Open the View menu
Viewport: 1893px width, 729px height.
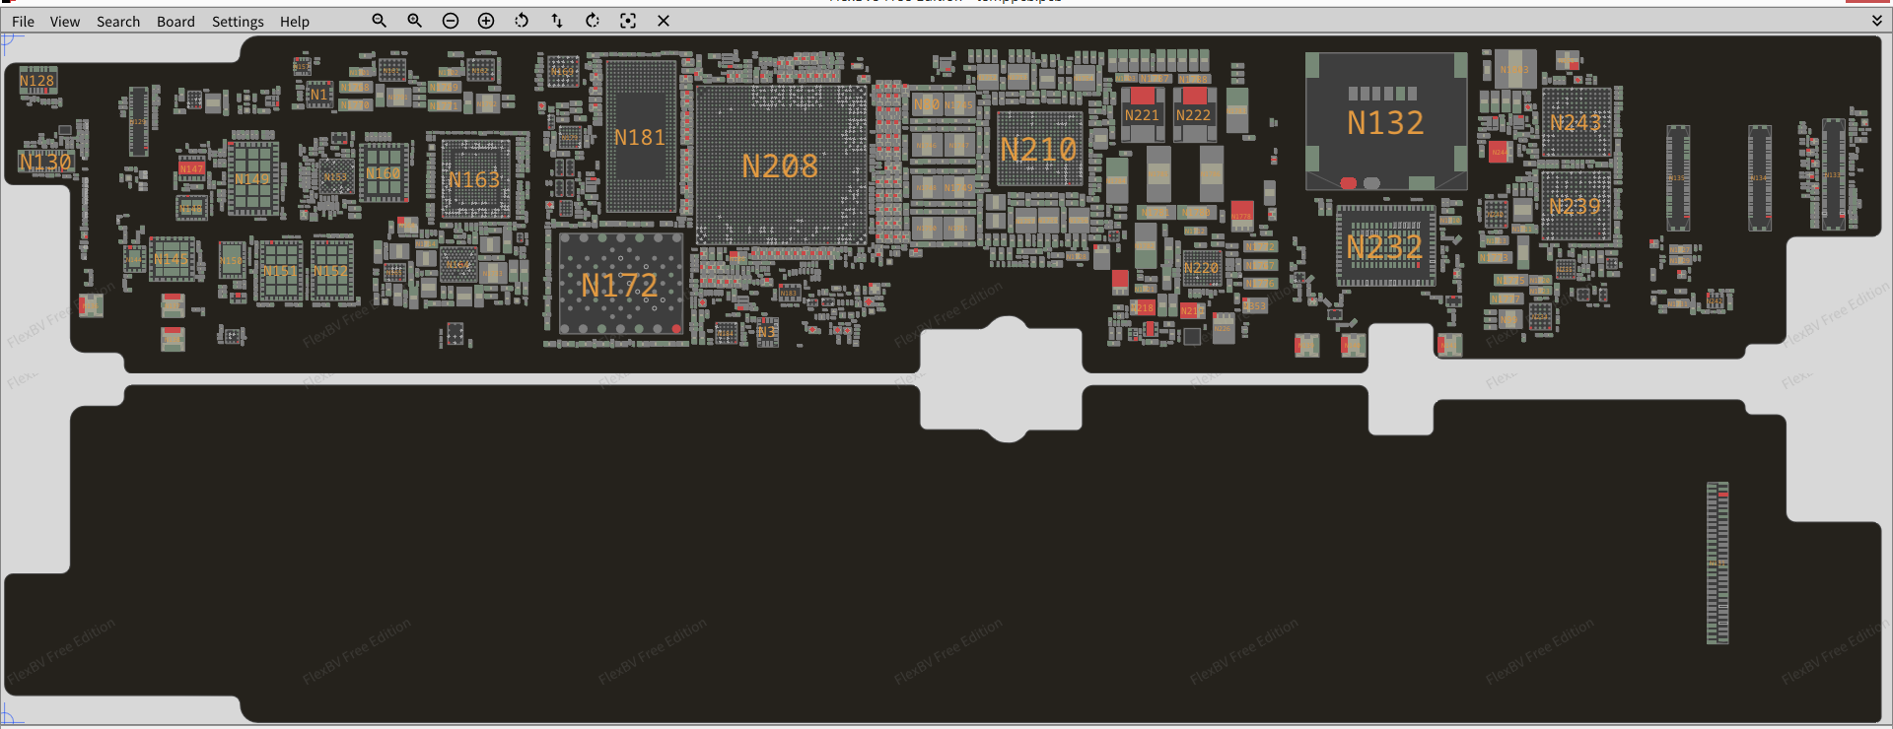point(65,22)
